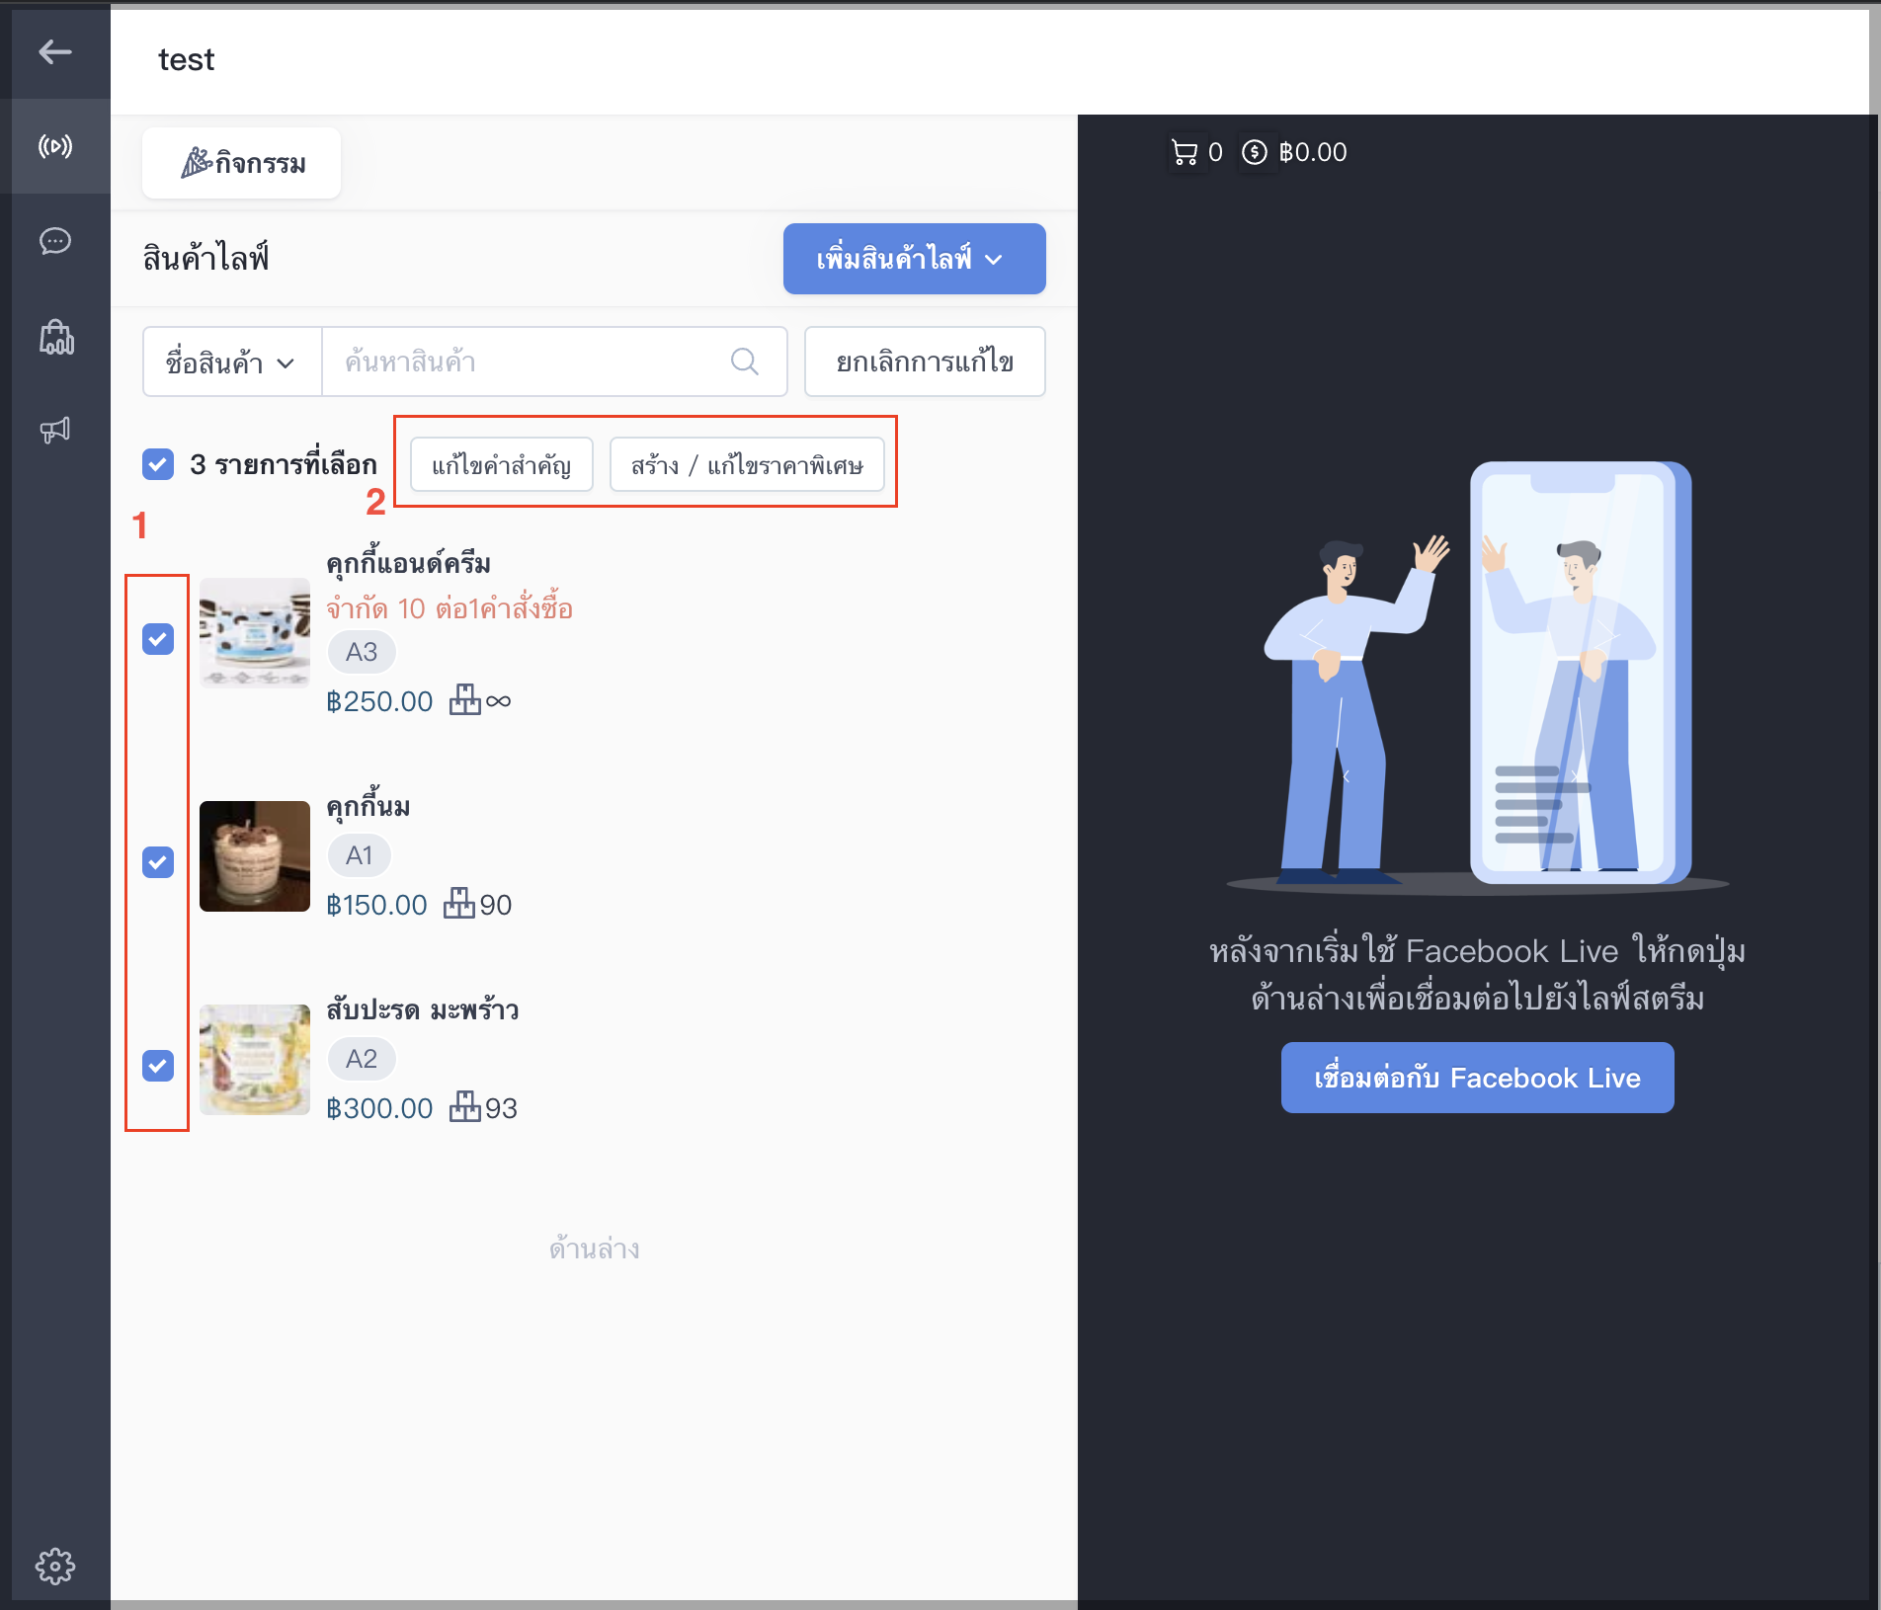Open the chat messages sidebar icon
This screenshot has height=1610, width=1881.
[55, 241]
